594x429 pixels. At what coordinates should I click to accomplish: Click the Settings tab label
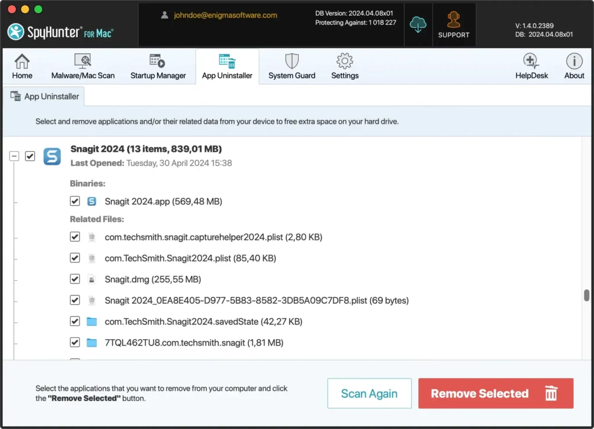click(x=345, y=75)
